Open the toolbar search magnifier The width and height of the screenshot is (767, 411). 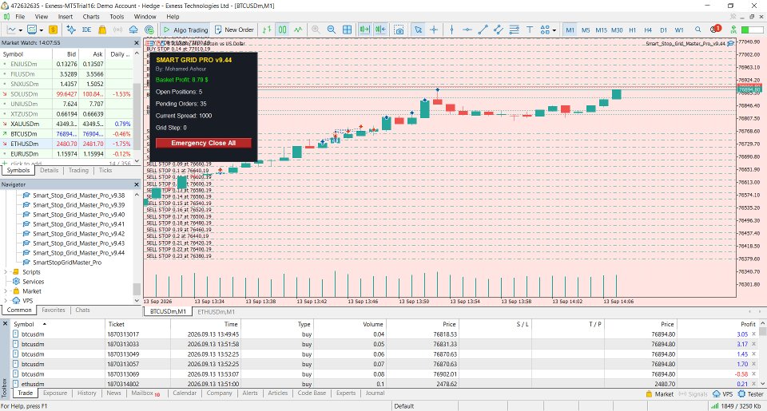click(x=698, y=30)
